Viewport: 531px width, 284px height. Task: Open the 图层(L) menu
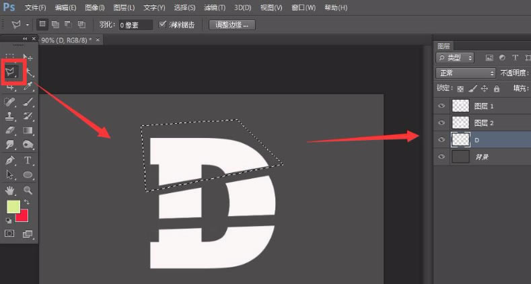click(x=124, y=7)
